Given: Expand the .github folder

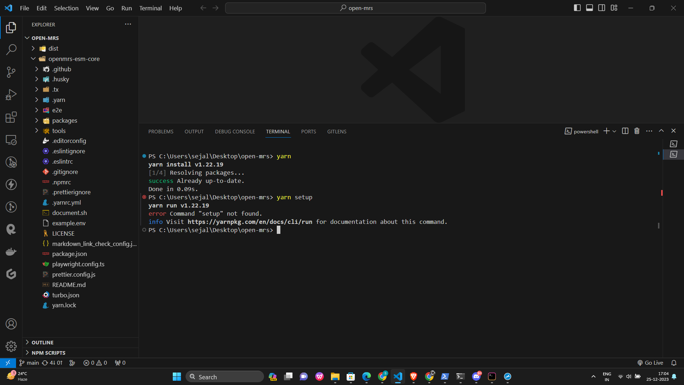Looking at the screenshot, I should [x=37, y=69].
